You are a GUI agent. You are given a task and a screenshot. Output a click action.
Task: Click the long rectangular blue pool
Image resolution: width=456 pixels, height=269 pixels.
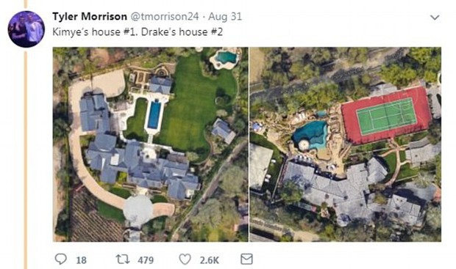[x=154, y=114]
